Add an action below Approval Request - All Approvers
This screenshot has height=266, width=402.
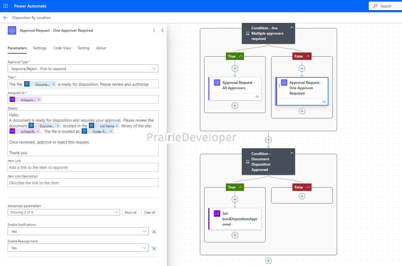pos(235,106)
